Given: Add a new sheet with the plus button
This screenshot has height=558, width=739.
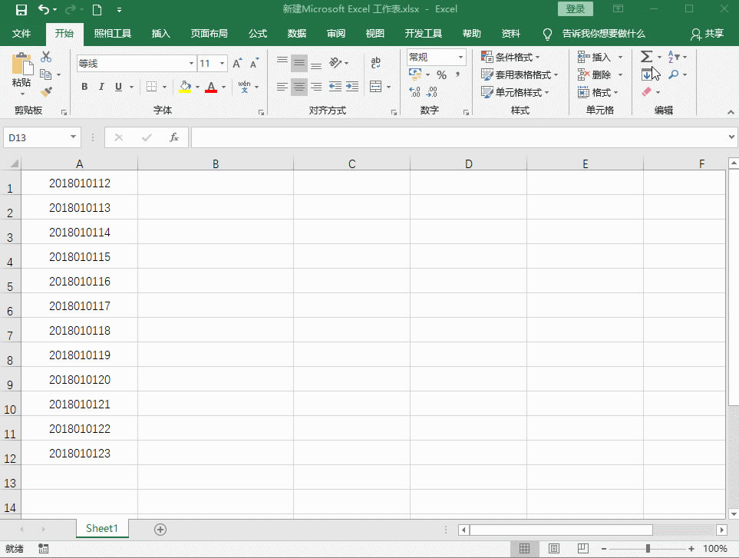Looking at the screenshot, I should pyautogui.click(x=160, y=529).
